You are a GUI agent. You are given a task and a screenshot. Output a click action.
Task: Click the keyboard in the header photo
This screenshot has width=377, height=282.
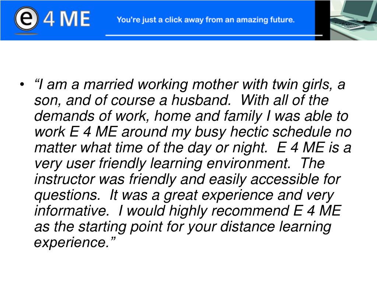(348, 25)
